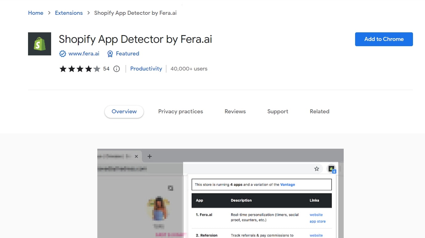The height and width of the screenshot is (238, 425).
Task: Open Extensions breadcrumb link
Action: click(x=69, y=13)
